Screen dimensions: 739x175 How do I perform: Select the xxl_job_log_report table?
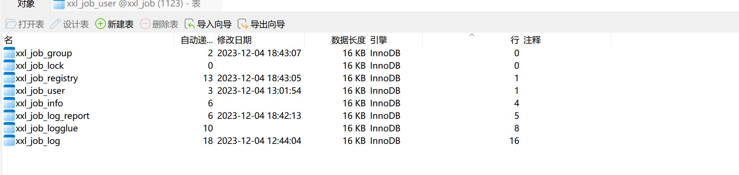52,116
